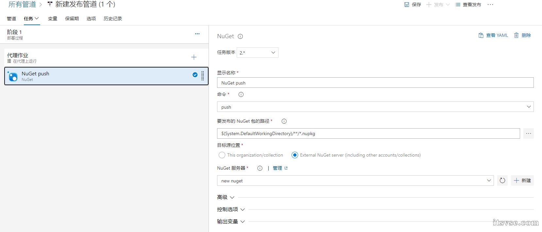Click the NuGet task logo icon
Viewport: 542px width, 232px height.
pyautogui.click(x=13, y=76)
